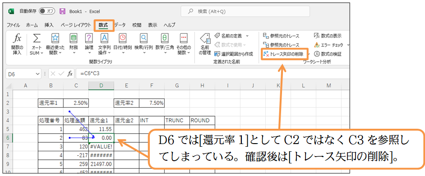425x176 pixels.
Task: Select cell containing 7.50%
Action: [x=152, y=103]
